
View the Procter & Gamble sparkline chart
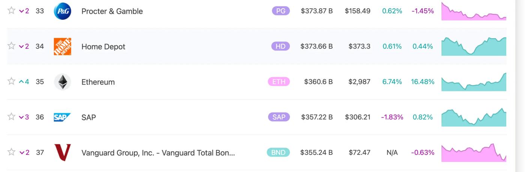[474, 12]
